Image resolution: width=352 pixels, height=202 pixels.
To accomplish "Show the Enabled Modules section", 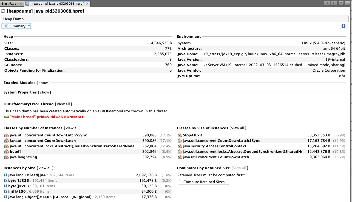I will click(x=43, y=83).
